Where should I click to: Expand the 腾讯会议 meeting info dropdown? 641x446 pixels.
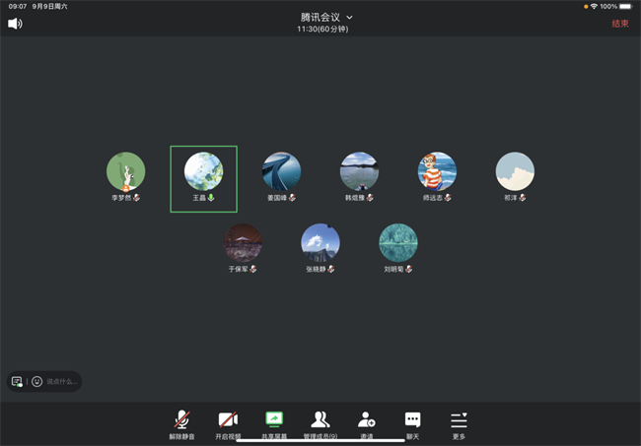pos(349,17)
